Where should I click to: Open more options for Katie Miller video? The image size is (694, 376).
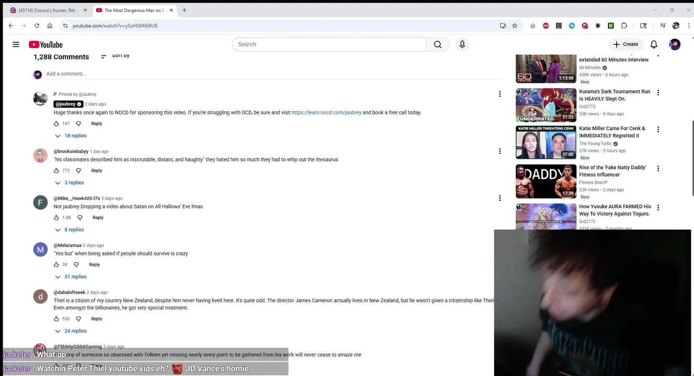(x=658, y=130)
